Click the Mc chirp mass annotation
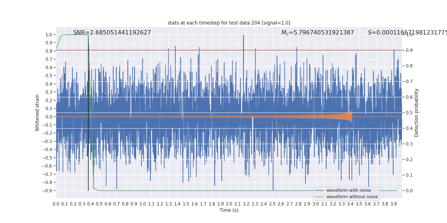This screenshot has width=447, height=223. point(317,33)
